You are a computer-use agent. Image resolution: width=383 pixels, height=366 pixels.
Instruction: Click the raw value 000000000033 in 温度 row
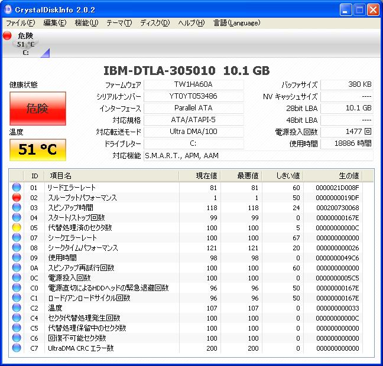click(337, 308)
